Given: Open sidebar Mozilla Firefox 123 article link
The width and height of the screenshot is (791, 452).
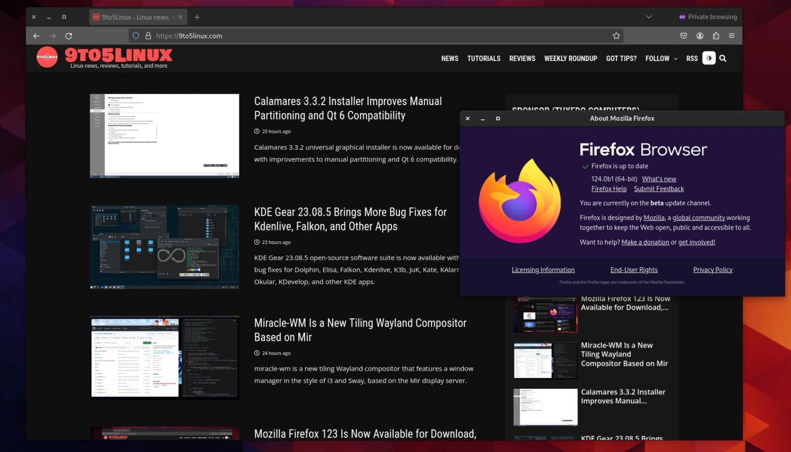Looking at the screenshot, I should 625,303.
